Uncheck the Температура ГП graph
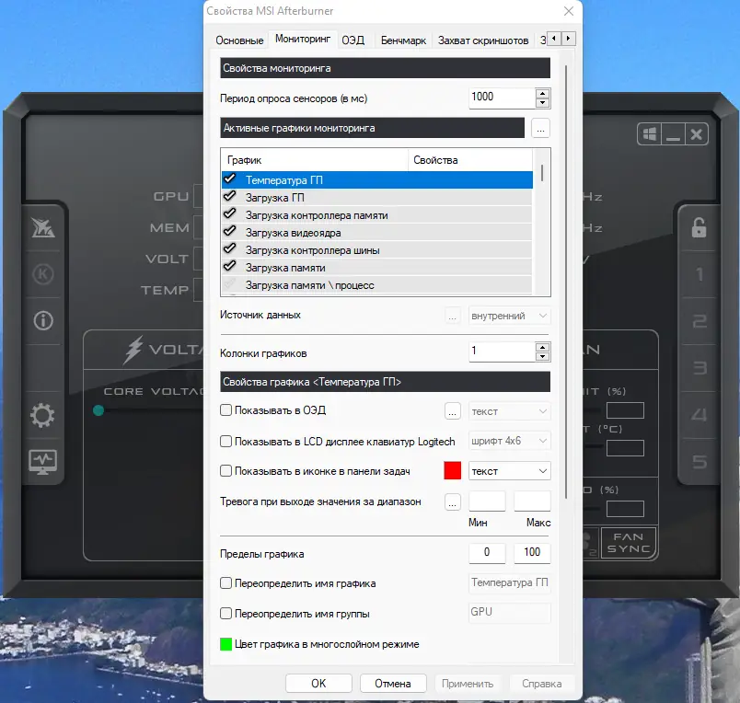 pos(230,179)
